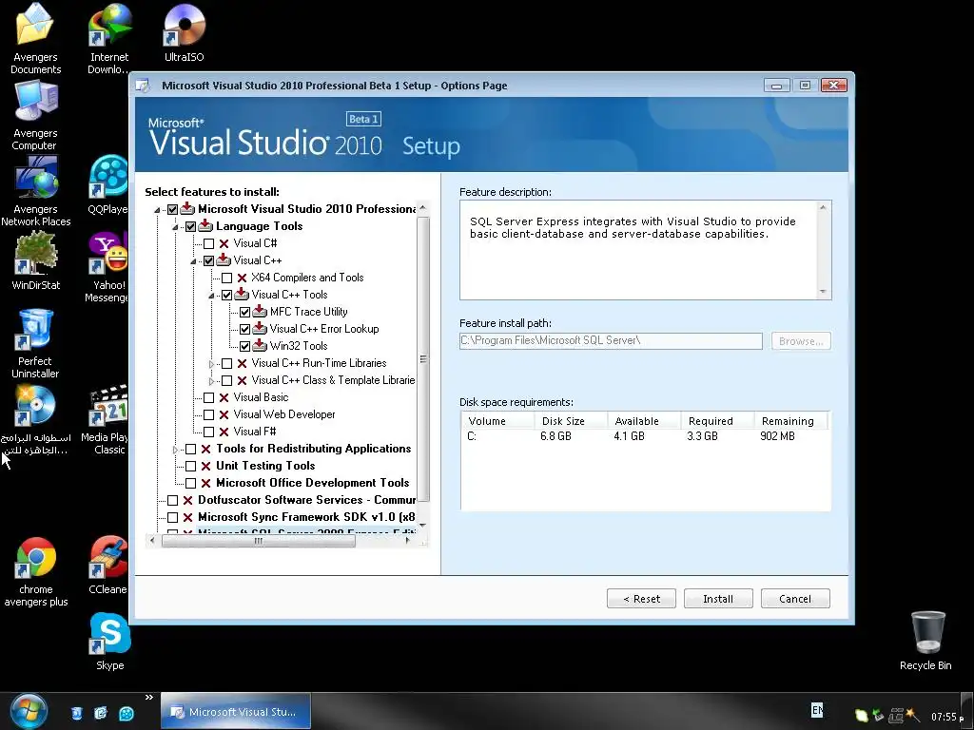Screen dimensions: 974x730
Task: Check Microsoft Office Development Tools checkbox
Action: point(190,483)
